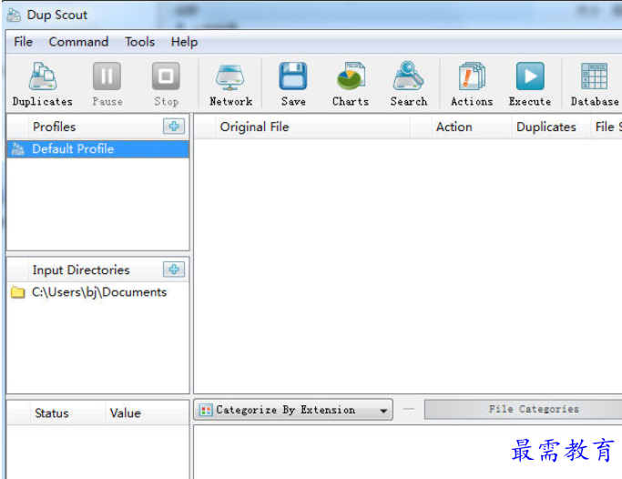Image resolution: width=622 pixels, height=479 pixels.
Task: Open the File menu
Action: 23,42
